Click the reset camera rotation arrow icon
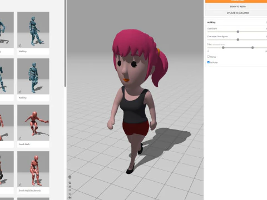Screen dimensions: 267x200 tap(70, 183)
